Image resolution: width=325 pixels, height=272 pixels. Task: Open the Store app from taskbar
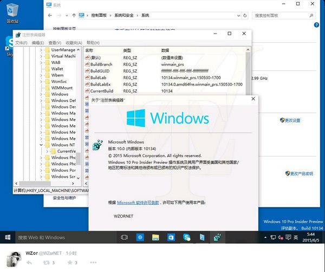(x=171, y=237)
